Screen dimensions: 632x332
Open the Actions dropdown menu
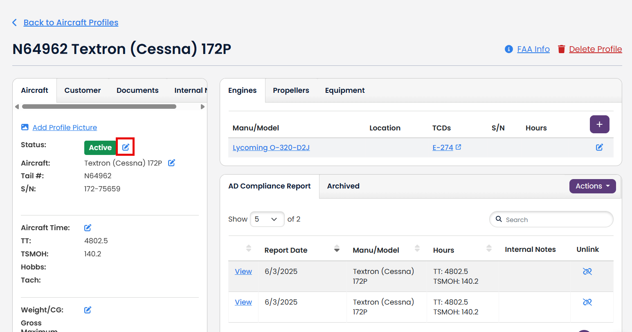pos(592,186)
